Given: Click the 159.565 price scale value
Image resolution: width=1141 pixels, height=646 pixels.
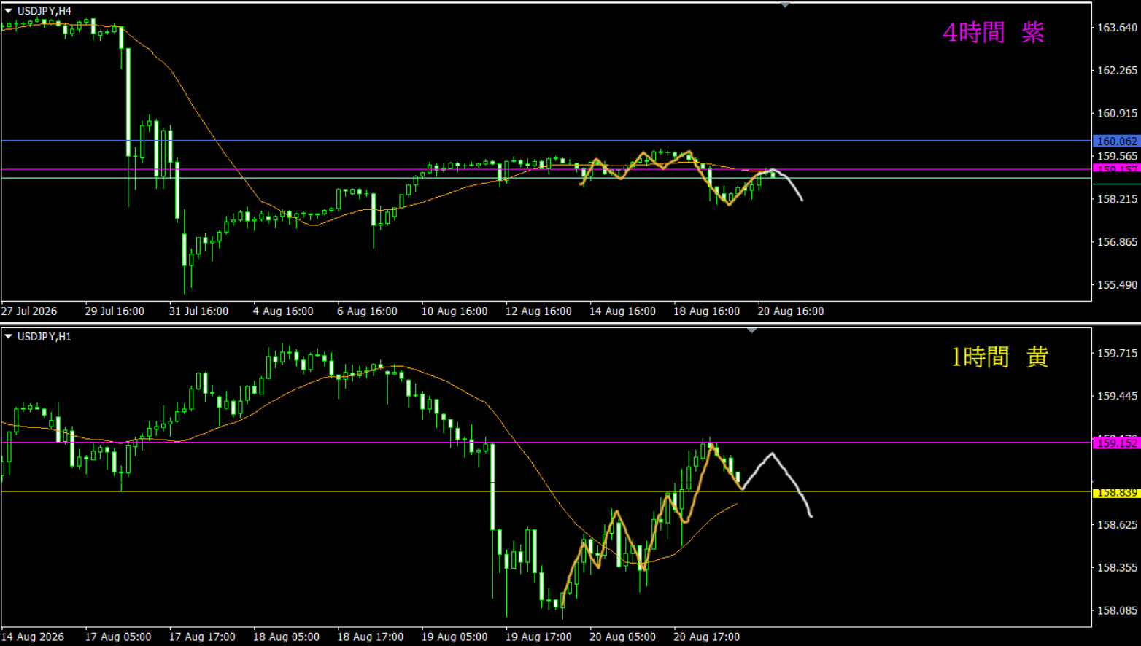Looking at the screenshot, I should coord(1117,156).
